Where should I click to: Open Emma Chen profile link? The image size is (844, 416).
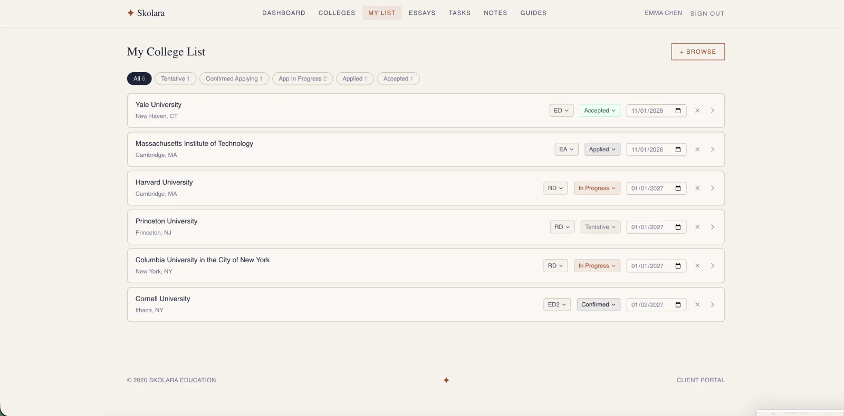663,13
